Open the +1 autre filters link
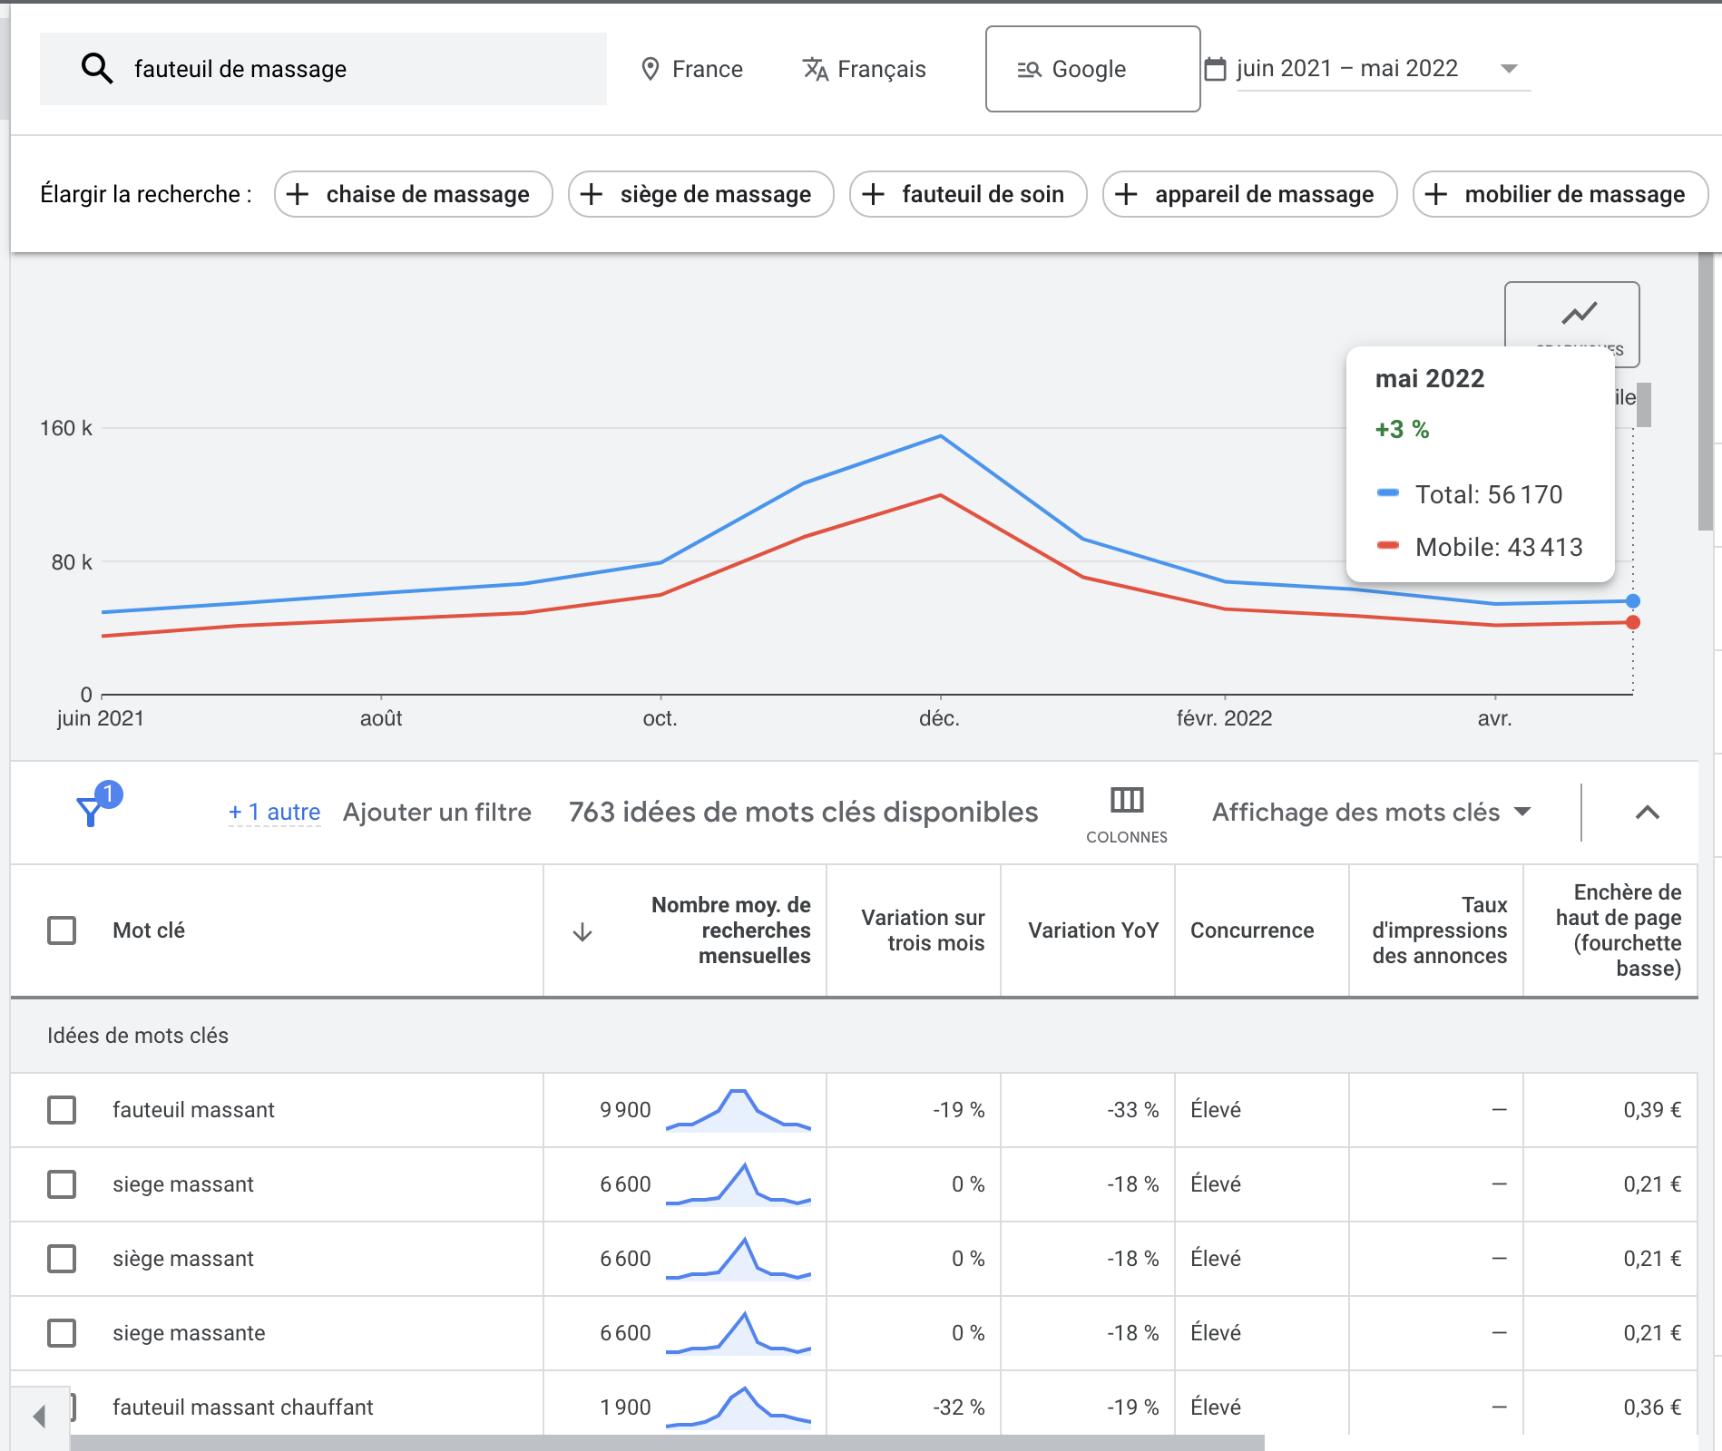Image resolution: width=1722 pixels, height=1451 pixels. coord(273,812)
